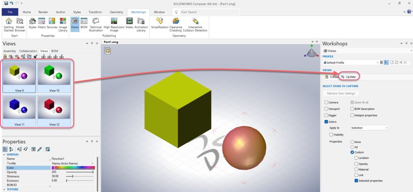Select the Part1.smg document tab
This screenshot has width=413, height=192.
coord(111,42)
